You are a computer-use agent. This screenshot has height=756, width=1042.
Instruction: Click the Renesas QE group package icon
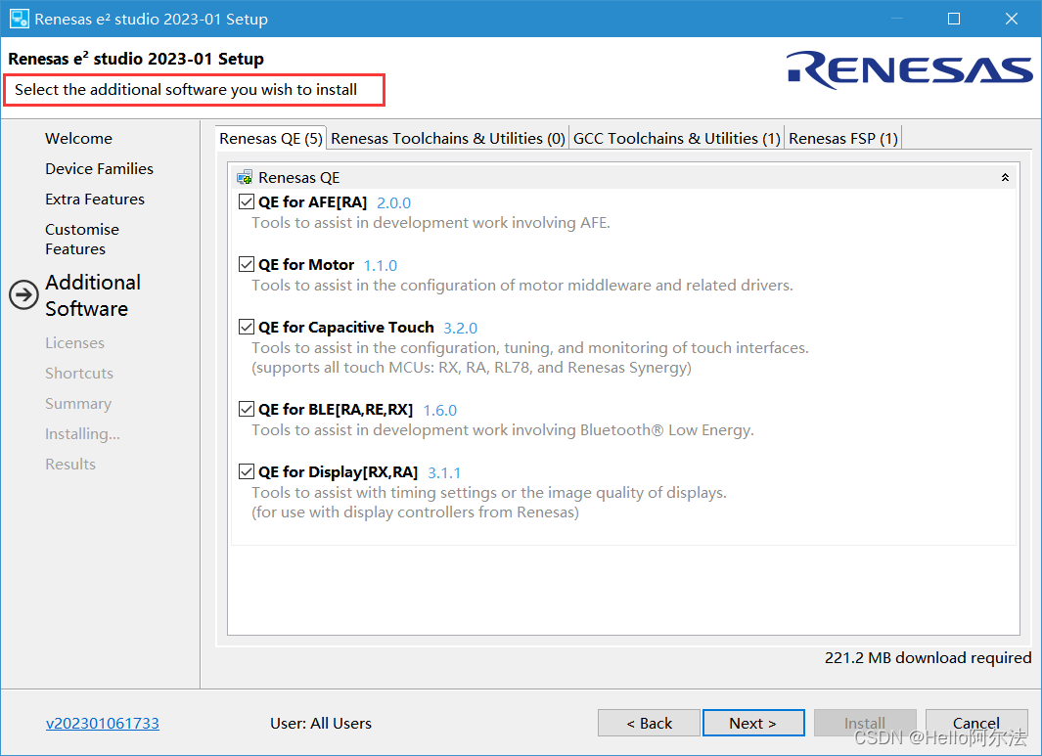245,177
